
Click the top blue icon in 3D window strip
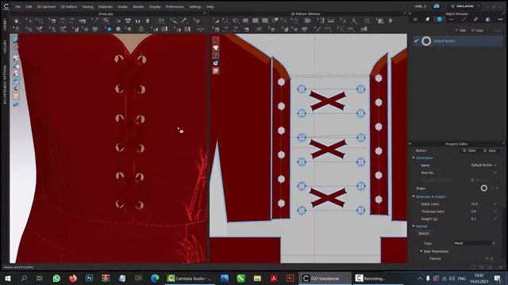coord(15,40)
